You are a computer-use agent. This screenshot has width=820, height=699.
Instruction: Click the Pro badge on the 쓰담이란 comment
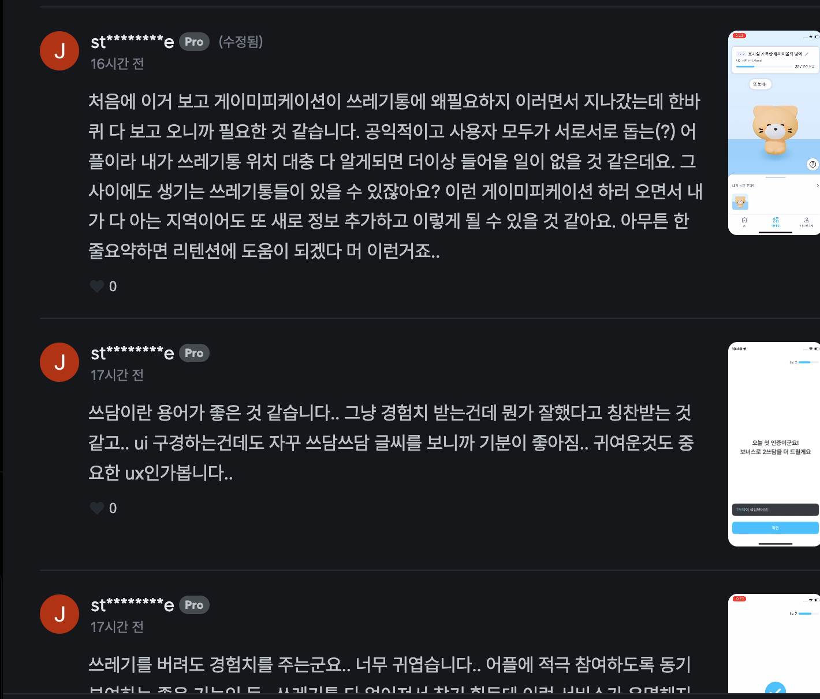coord(194,353)
